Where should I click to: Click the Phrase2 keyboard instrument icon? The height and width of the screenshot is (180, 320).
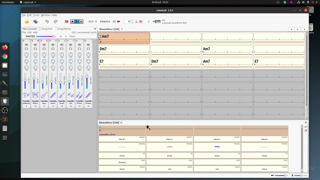(88, 95)
